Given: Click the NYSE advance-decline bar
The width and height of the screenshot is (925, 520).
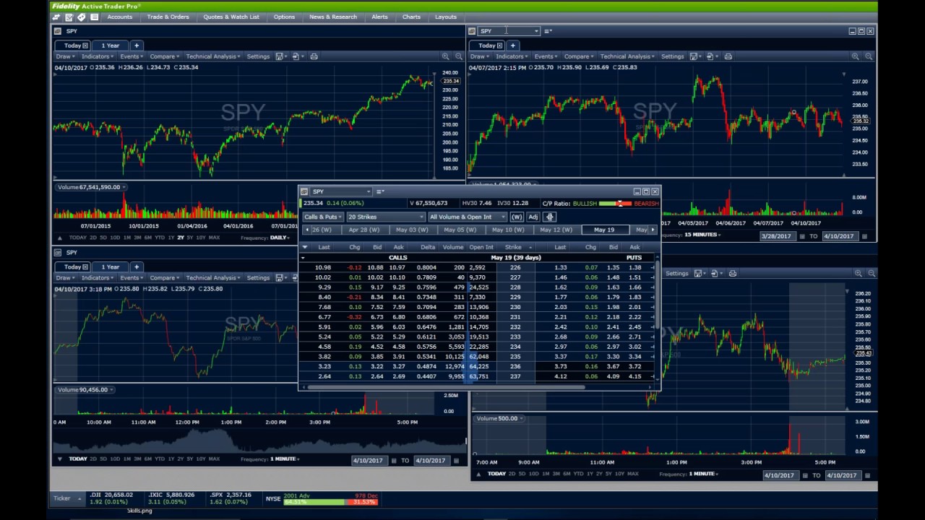Looking at the screenshot, I should click(x=332, y=501).
